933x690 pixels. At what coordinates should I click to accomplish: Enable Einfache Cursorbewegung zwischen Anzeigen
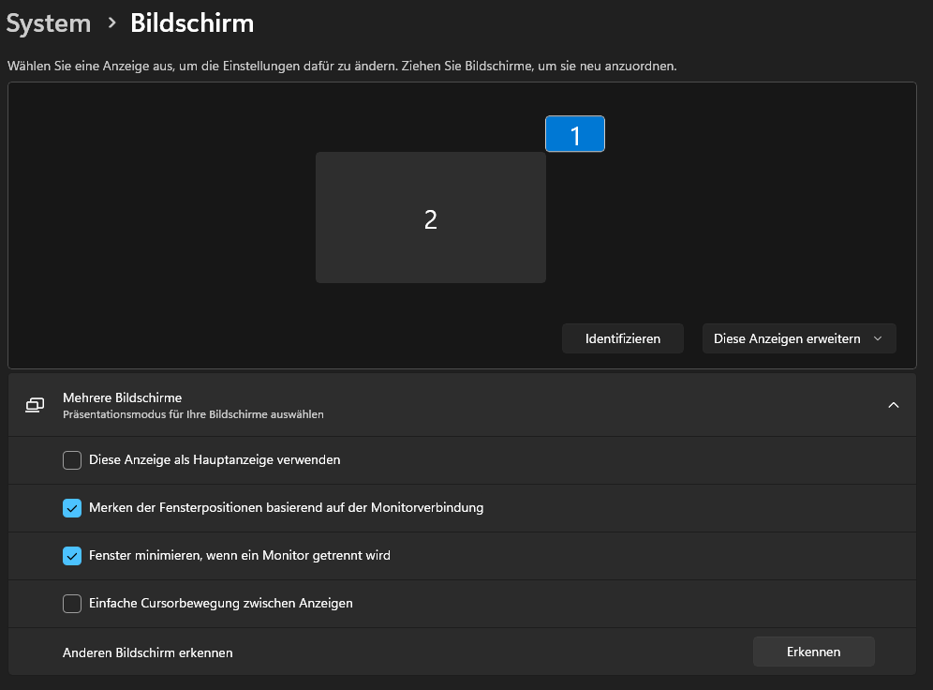click(72, 603)
